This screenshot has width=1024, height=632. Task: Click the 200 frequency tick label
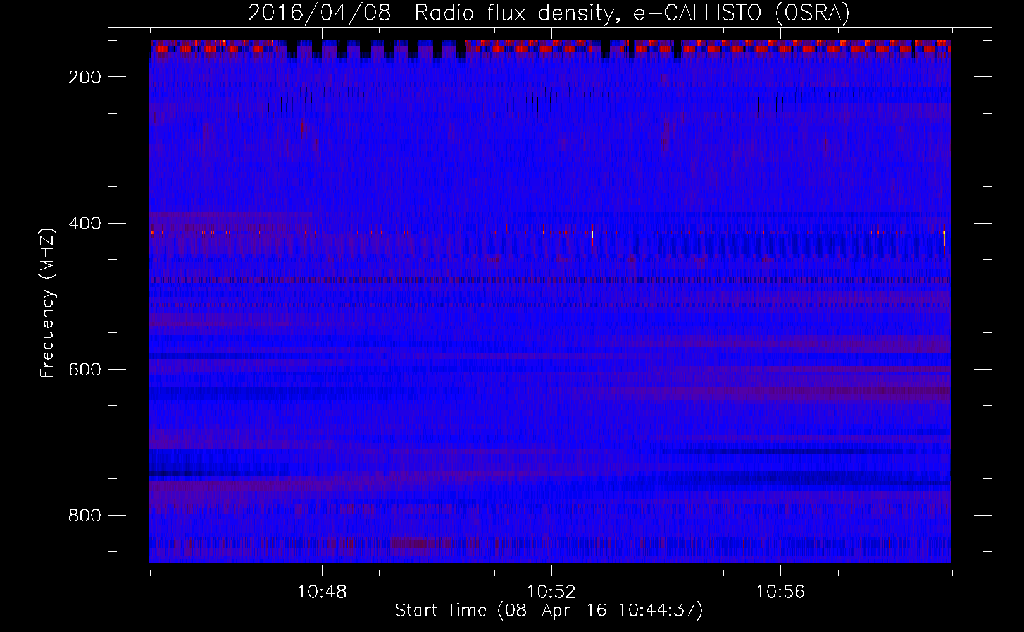(x=85, y=77)
